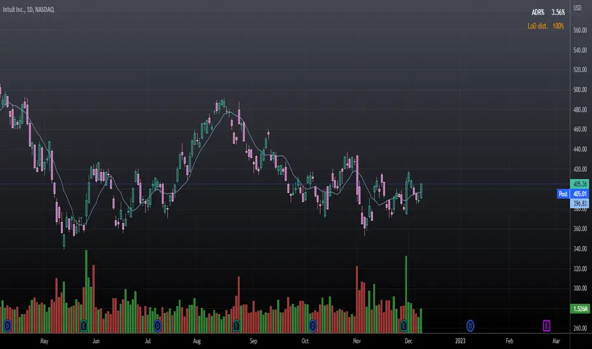Click the Nov label on time axis

357,341
